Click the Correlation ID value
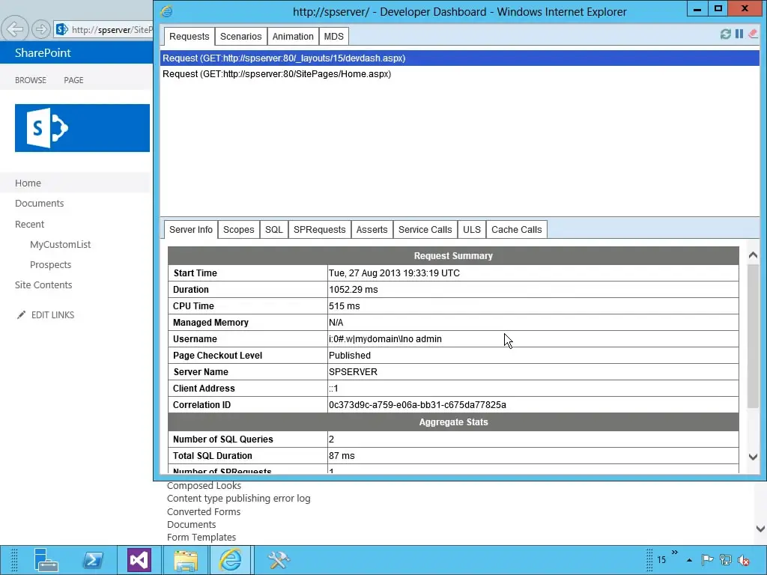Image resolution: width=767 pixels, height=575 pixels. point(417,405)
